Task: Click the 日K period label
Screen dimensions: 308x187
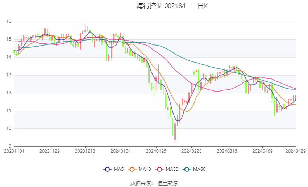Action: point(203,6)
